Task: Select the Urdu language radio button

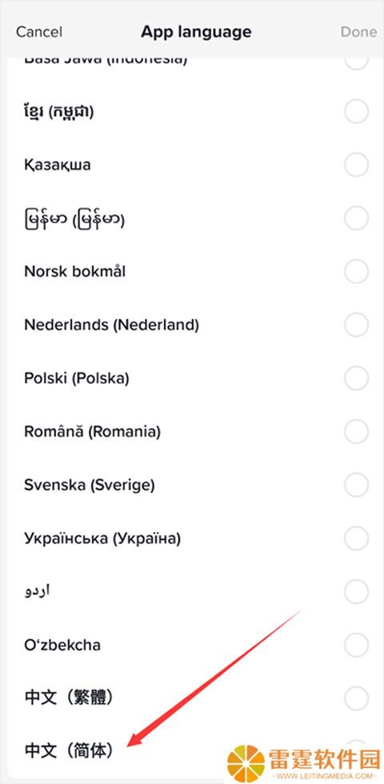Action: click(x=357, y=592)
